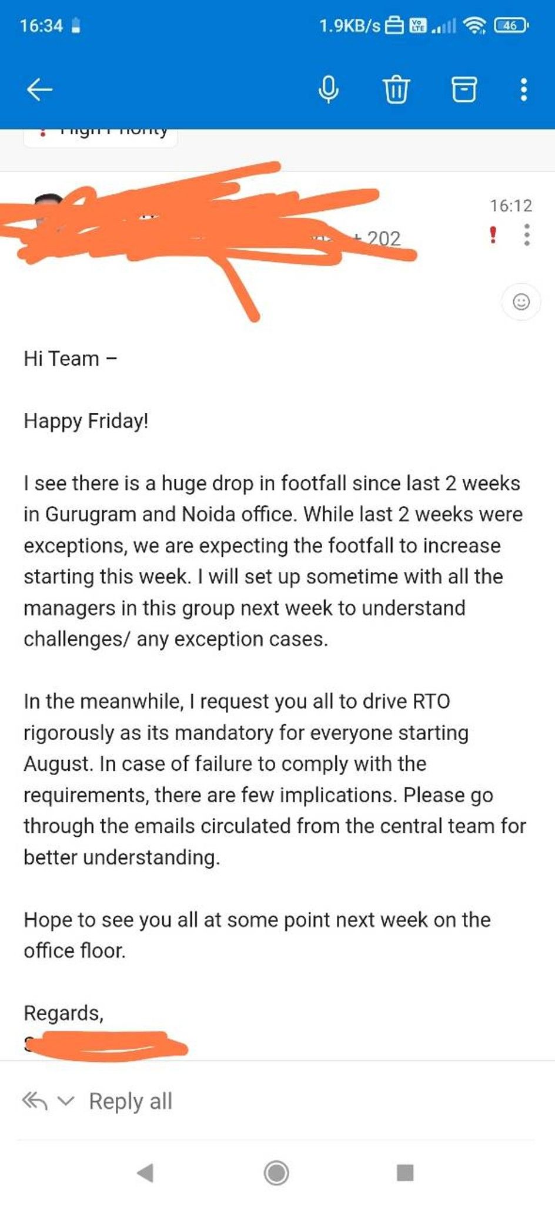Open the top-right overflow three-dot menu

point(521,90)
